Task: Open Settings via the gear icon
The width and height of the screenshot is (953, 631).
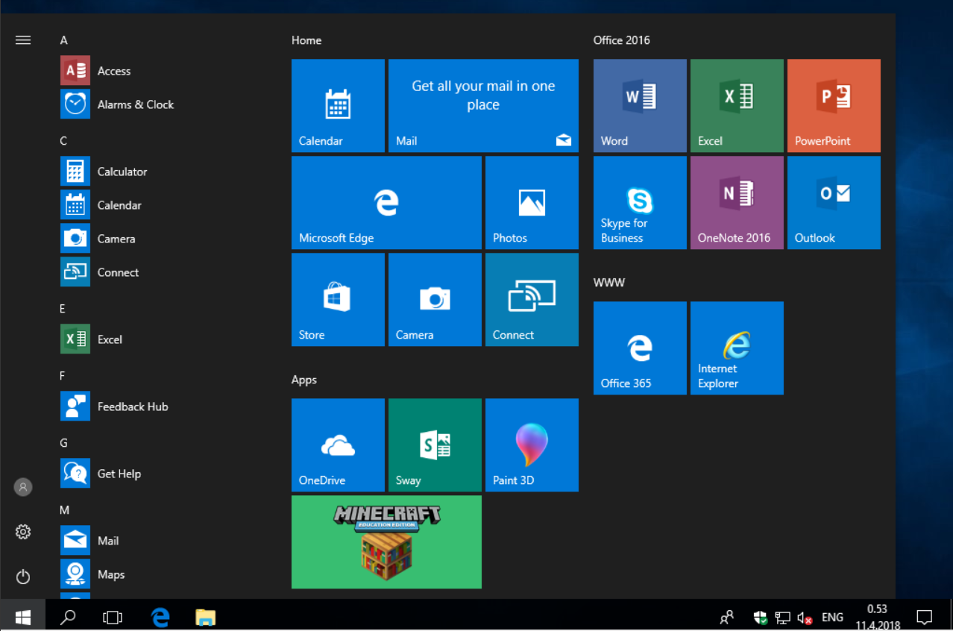Action: [x=23, y=532]
